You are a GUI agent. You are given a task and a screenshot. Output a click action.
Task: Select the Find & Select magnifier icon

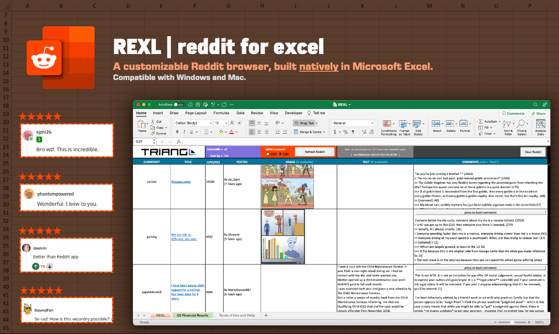520,124
